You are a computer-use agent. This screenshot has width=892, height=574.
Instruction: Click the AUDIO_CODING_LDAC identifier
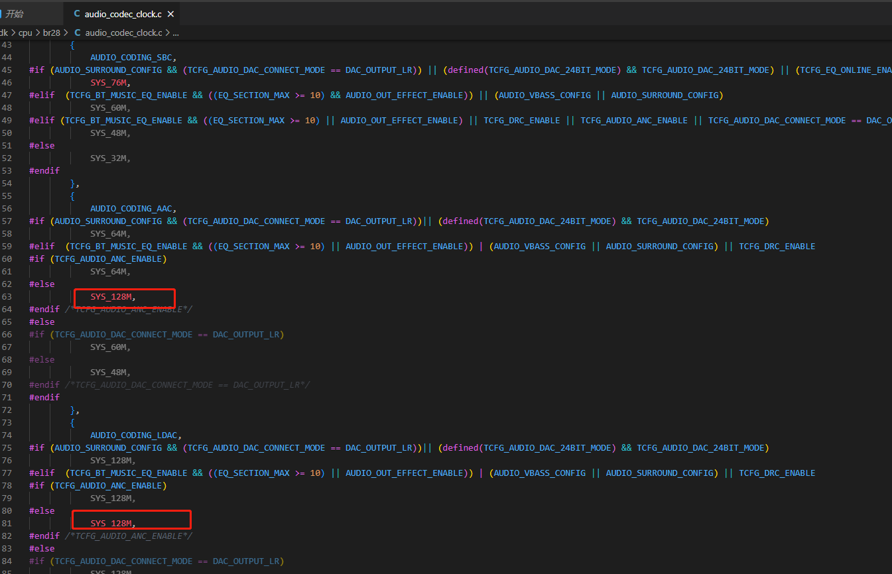point(136,435)
